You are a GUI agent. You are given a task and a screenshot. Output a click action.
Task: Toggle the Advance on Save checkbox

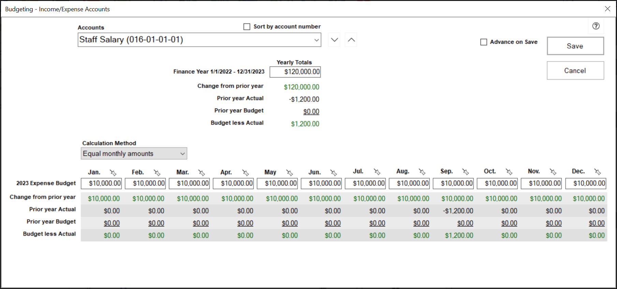484,42
